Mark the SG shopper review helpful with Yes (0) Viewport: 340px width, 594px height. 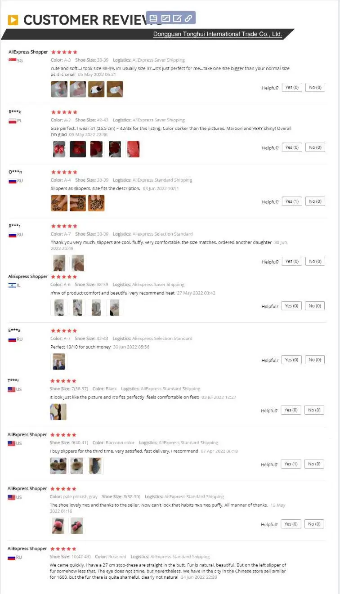[x=292, y=88]
